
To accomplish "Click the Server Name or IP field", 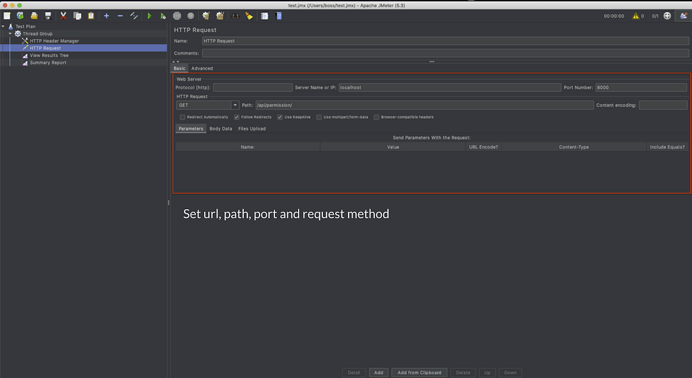I will (449, 88).
